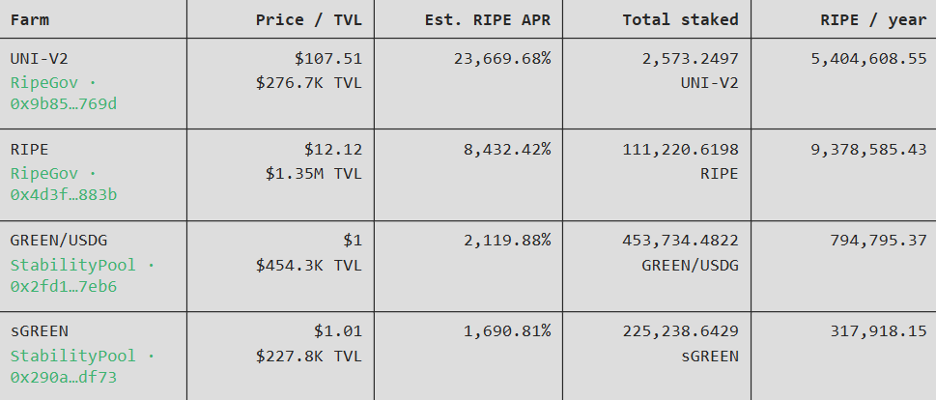Select the GREEN/USDG farm name

[59, 241]
